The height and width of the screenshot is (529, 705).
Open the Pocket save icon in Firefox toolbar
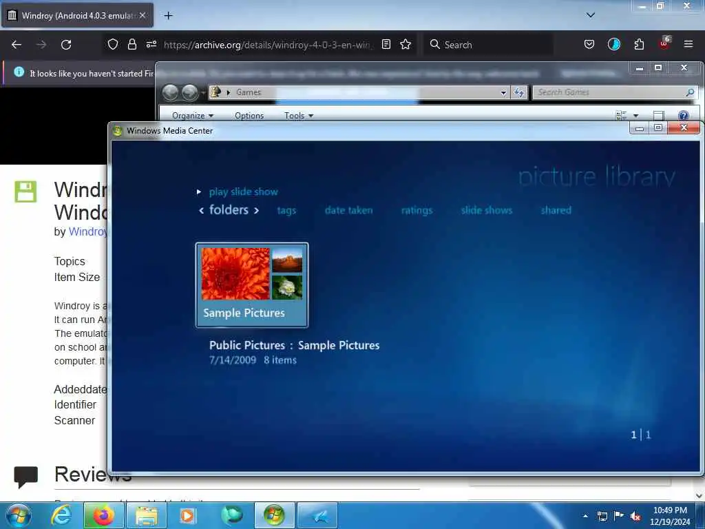click(x=589, y=44)
